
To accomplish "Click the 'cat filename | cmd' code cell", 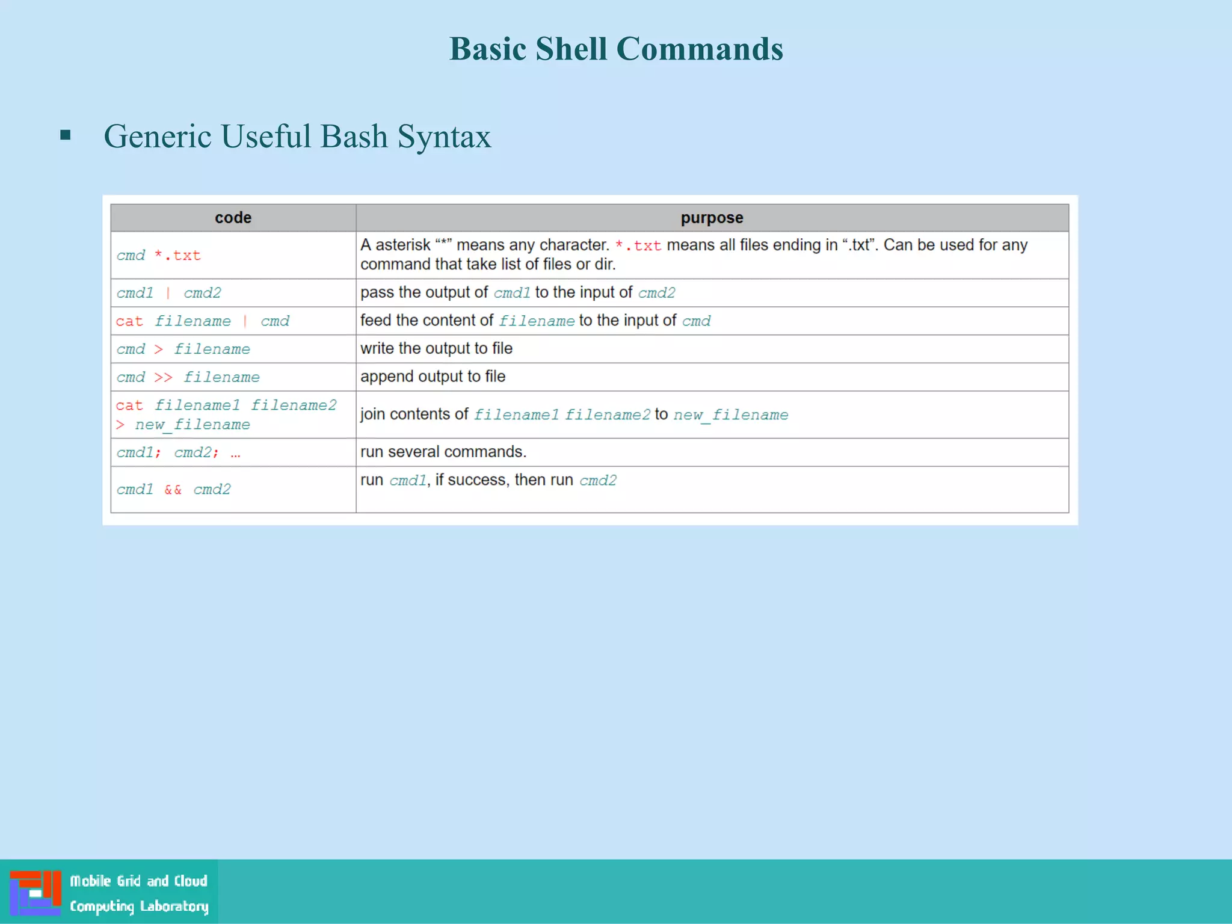I will point(233,321).
